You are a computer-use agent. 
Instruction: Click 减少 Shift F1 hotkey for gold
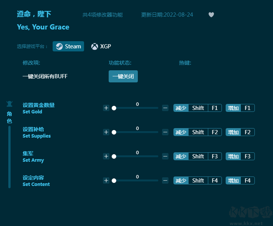point(197,108)
